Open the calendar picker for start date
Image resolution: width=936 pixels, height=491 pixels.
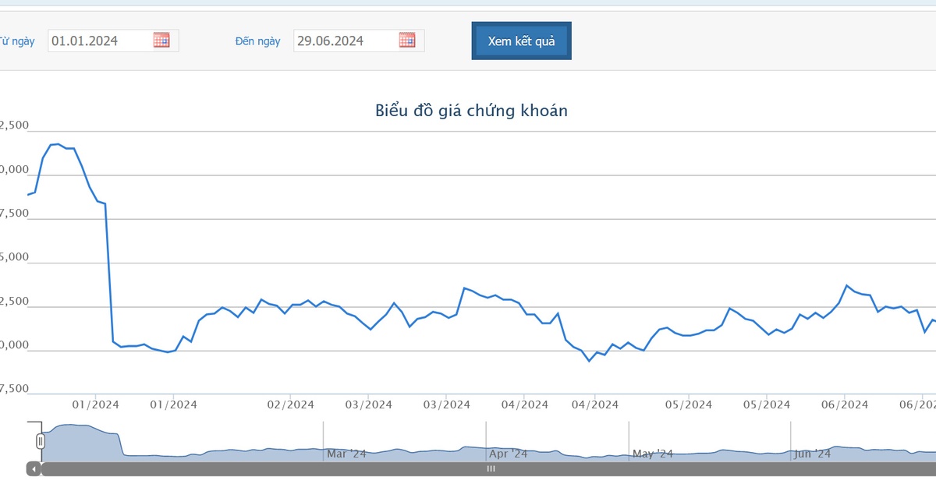click(161, 41)
